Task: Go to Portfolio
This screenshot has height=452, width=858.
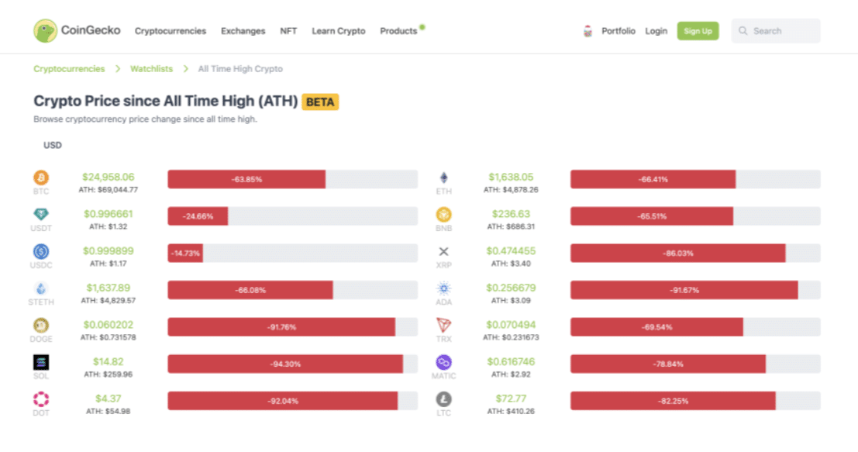Action: coord(619,31)
